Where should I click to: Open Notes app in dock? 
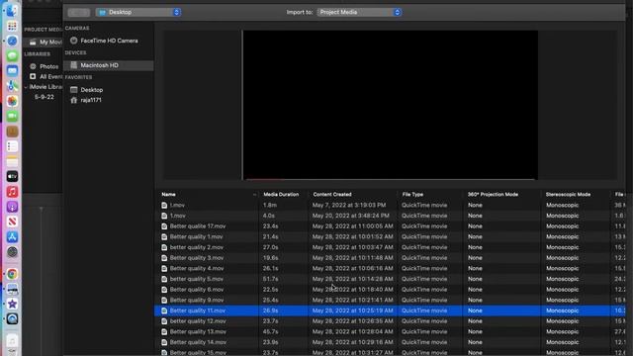[12, 161]
